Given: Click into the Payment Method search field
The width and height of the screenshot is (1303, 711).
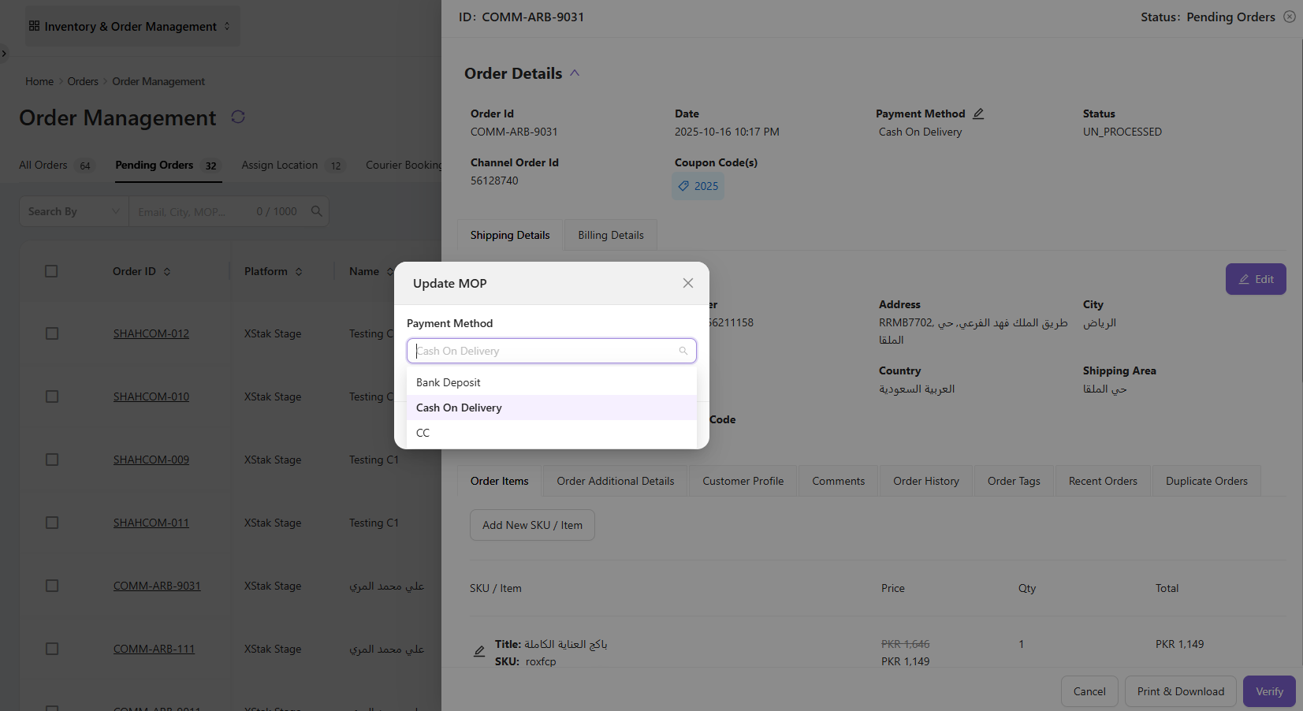Looking at the screenshot, I should pyautogui.click(x=544, y=351).
